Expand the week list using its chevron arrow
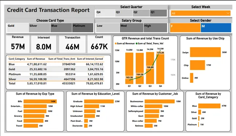 [228, 13]
